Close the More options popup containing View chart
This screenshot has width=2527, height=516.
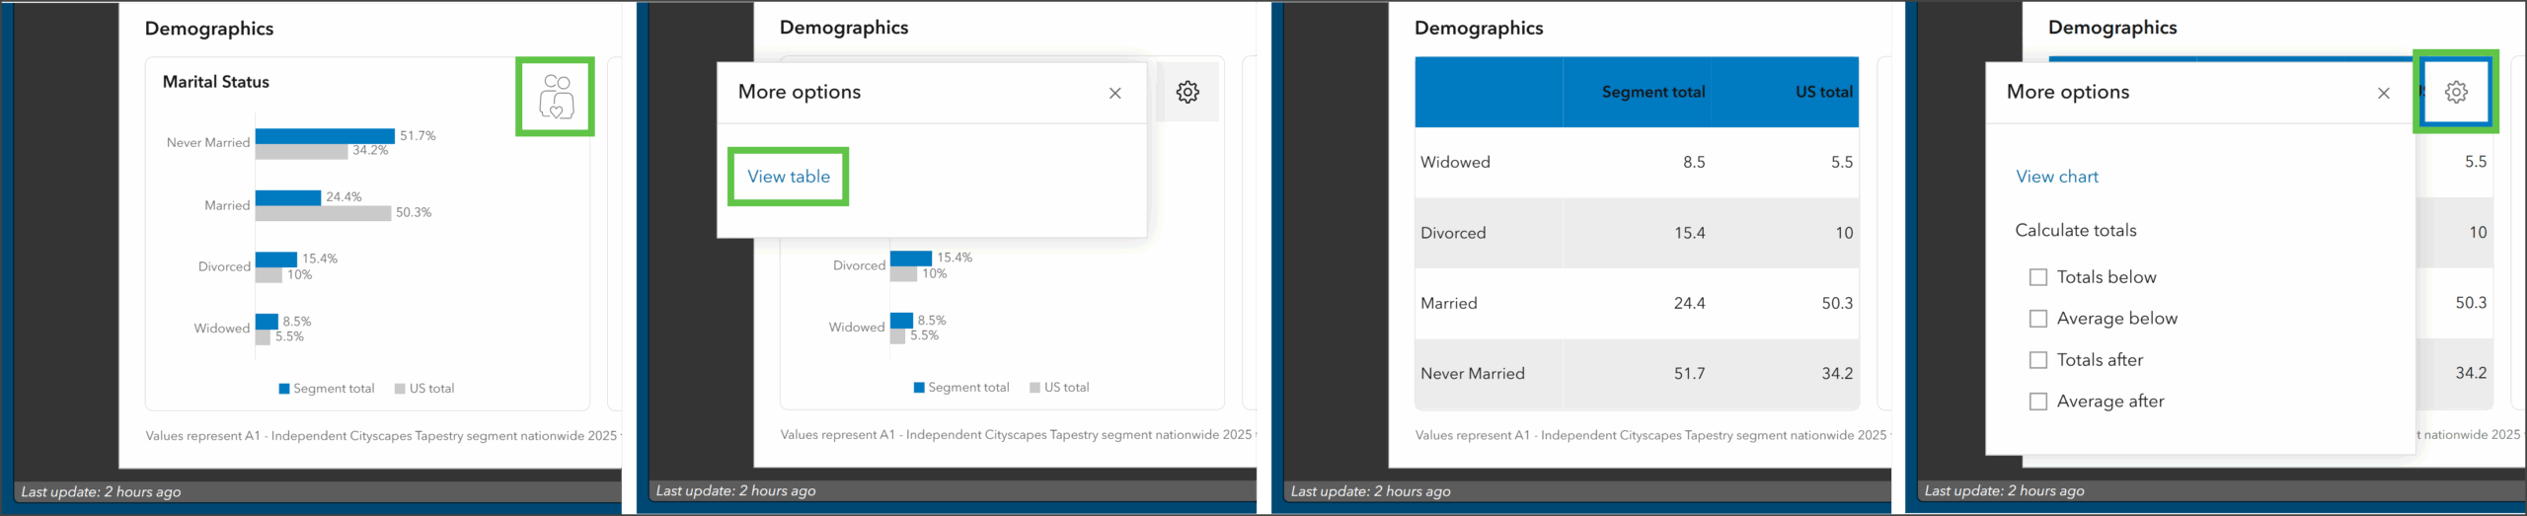coord(2383,93)
